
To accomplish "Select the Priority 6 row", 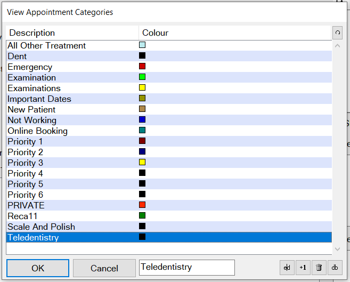I will click(x=169, y=195).
